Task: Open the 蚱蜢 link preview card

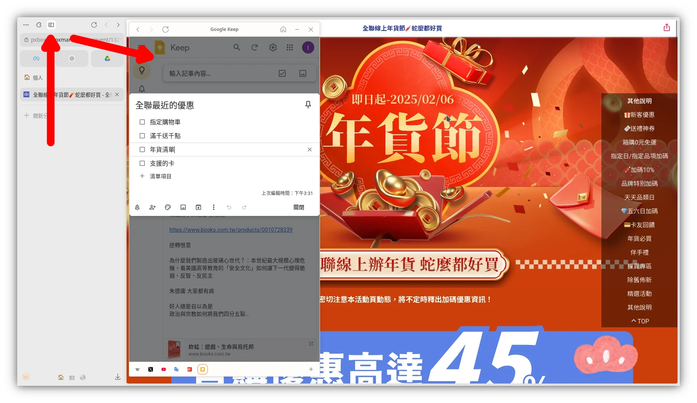Action: coord(240,349)
